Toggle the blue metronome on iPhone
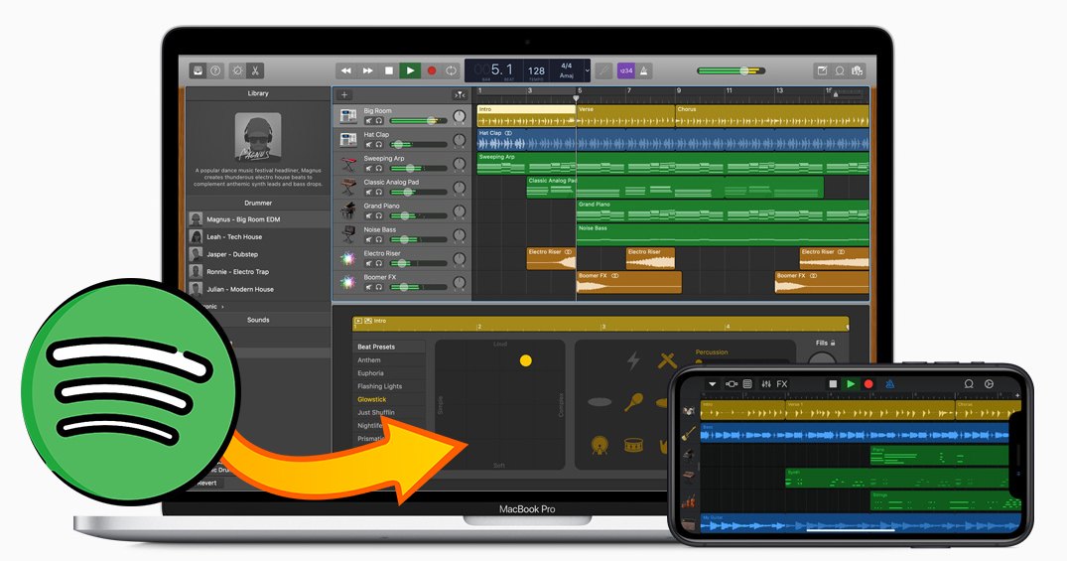The width and height of the screenshot is (1067, 561). click(x=889, y=384)
